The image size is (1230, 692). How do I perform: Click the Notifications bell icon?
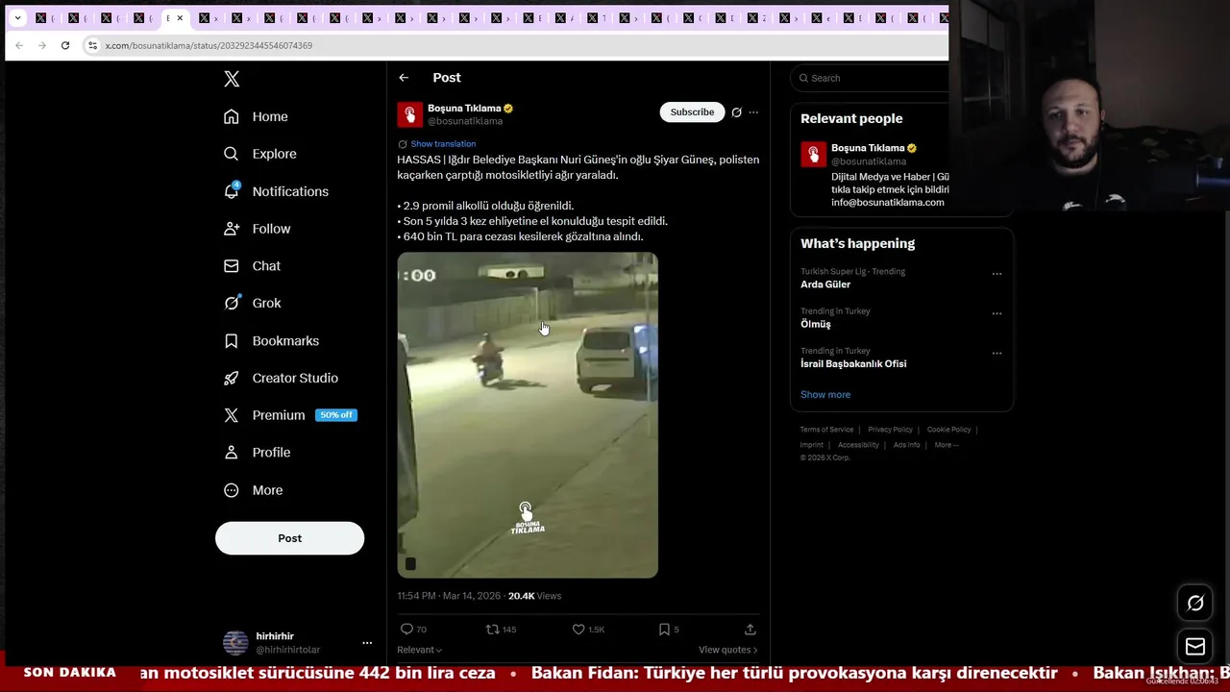(232, 191)
